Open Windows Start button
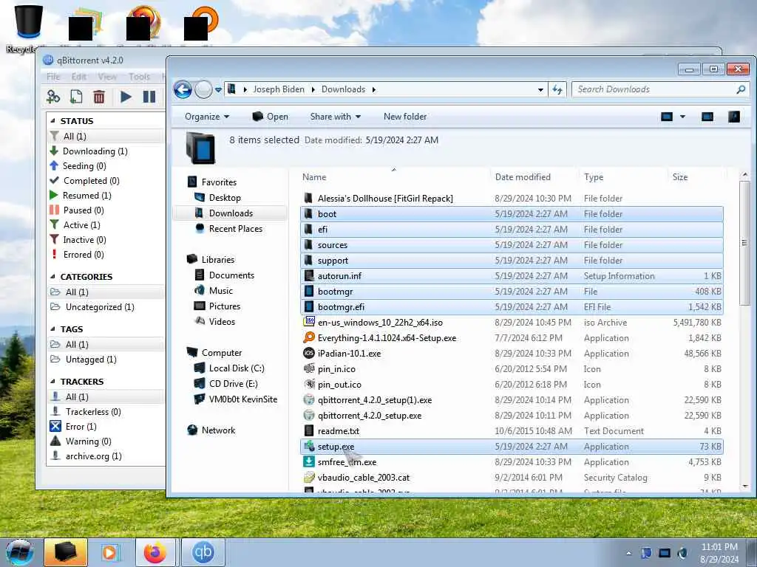757x567 pixels. point(19,552)
